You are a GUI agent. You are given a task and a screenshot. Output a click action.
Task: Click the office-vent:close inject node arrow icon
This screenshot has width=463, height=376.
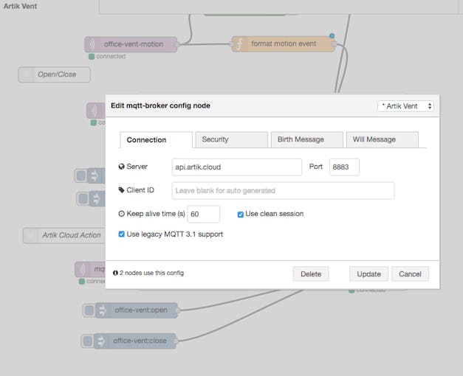point(100,341)
